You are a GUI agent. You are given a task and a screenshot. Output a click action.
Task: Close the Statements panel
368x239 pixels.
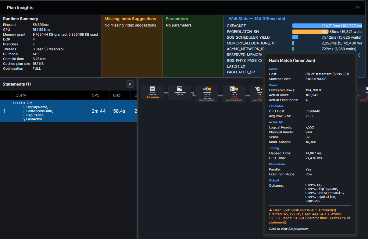tap(130, 84)
